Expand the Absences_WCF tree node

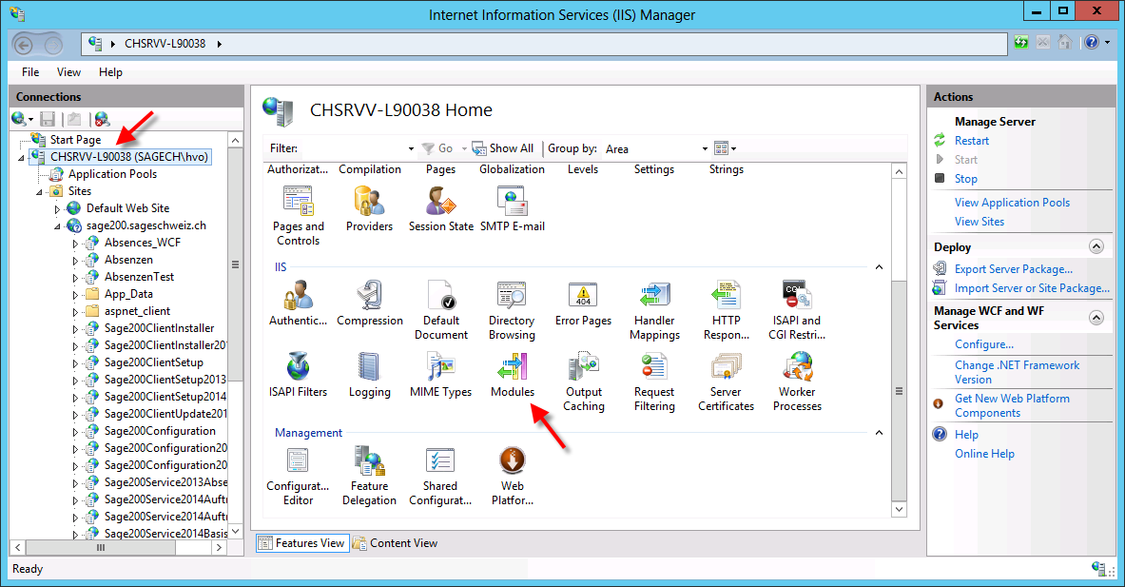coord(75,244)
